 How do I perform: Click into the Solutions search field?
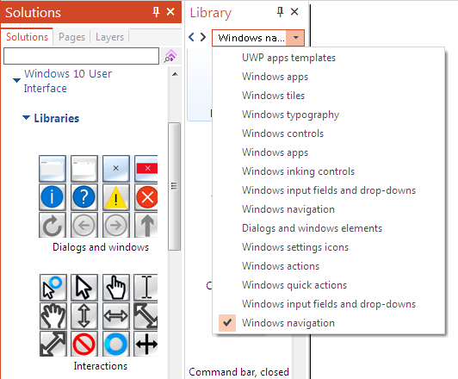pos(81,56)
